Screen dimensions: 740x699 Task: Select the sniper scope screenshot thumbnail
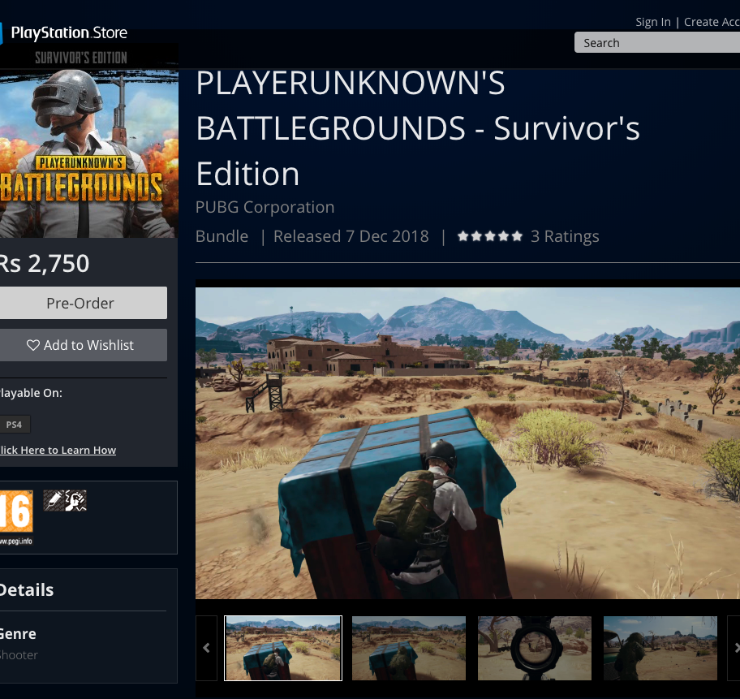[x=535, y=648]
